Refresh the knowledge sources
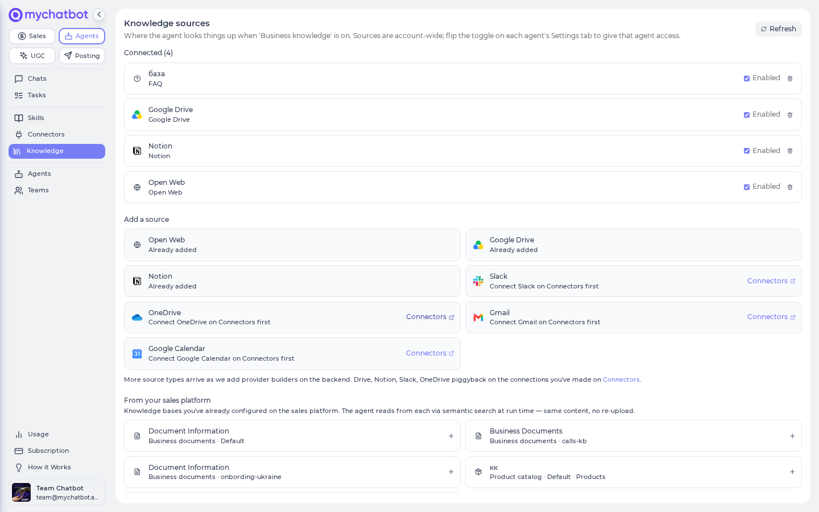819x512 pixels. tap(778, 29)
